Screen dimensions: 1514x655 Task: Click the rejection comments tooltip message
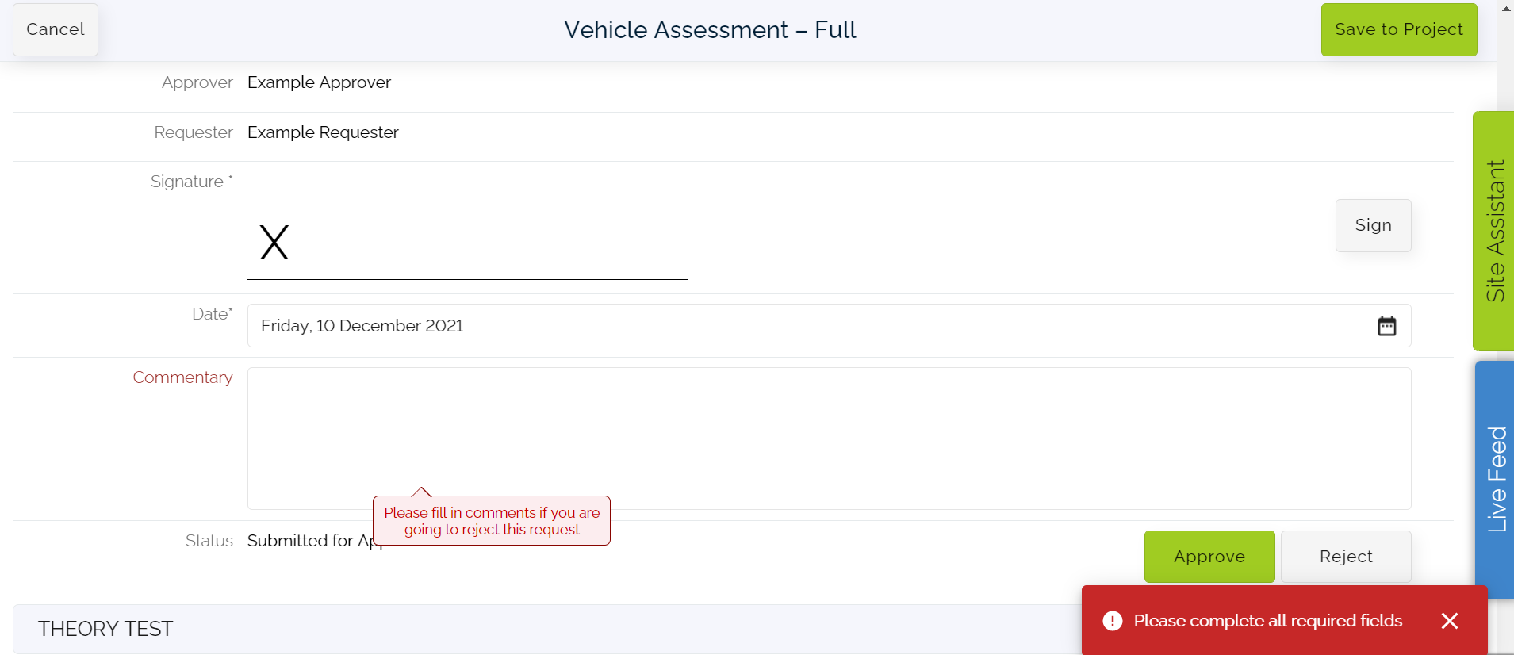(491, 520)
